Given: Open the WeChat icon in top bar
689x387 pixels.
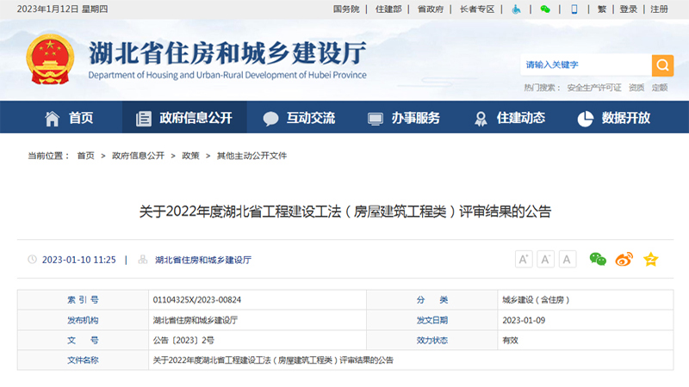Looking at the screenshot, I should point(545,9).
